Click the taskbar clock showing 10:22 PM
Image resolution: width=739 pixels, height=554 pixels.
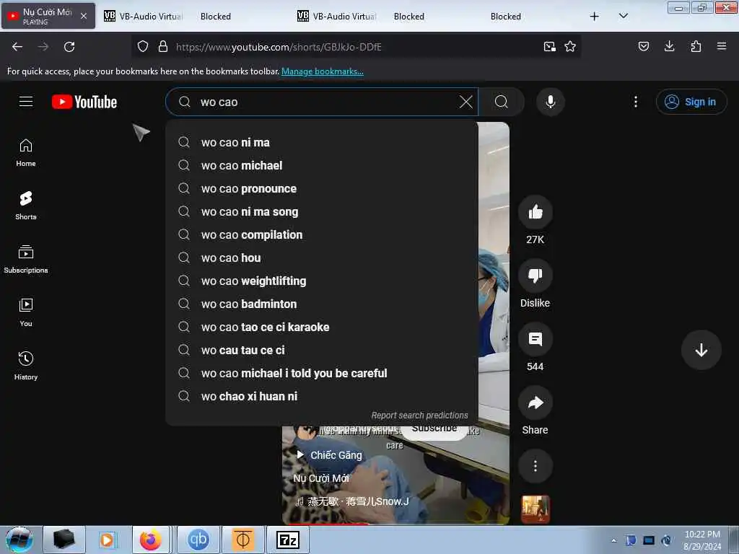click(702, 540)
